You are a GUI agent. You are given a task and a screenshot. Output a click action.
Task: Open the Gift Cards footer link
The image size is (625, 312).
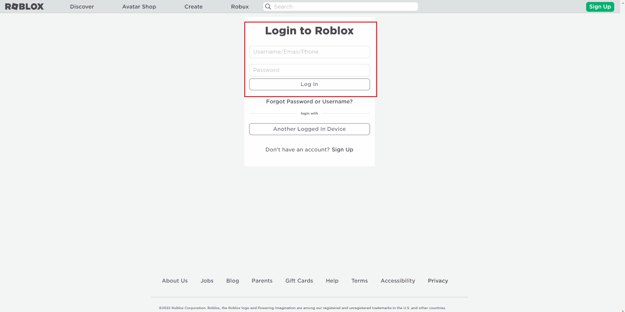[299, 281]
